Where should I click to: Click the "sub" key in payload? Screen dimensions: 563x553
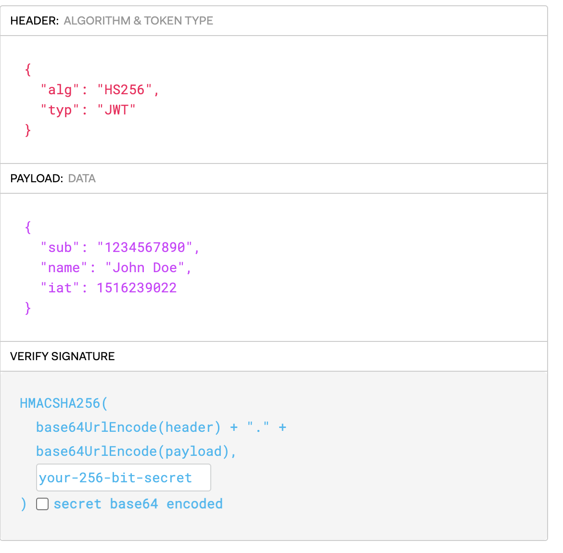[x=60, y=247]
